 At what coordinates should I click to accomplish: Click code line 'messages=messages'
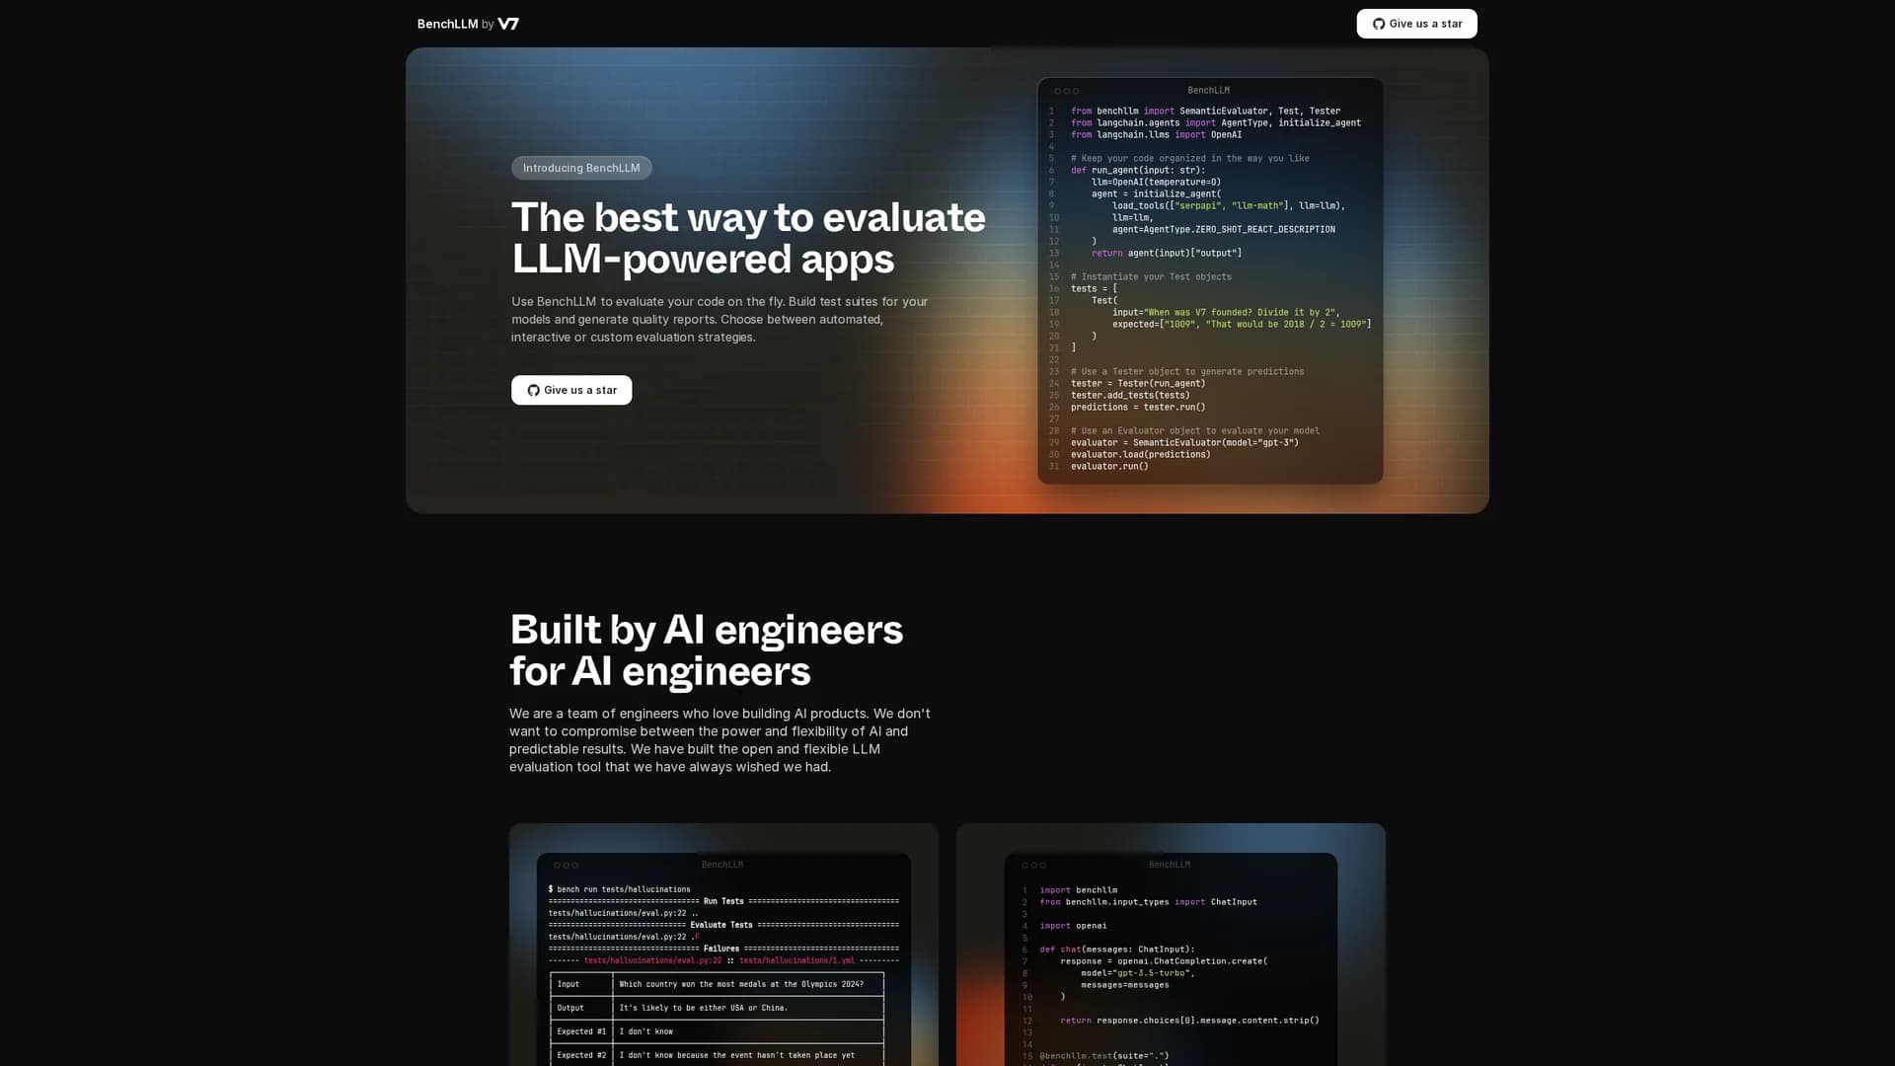pos(1125,985)
